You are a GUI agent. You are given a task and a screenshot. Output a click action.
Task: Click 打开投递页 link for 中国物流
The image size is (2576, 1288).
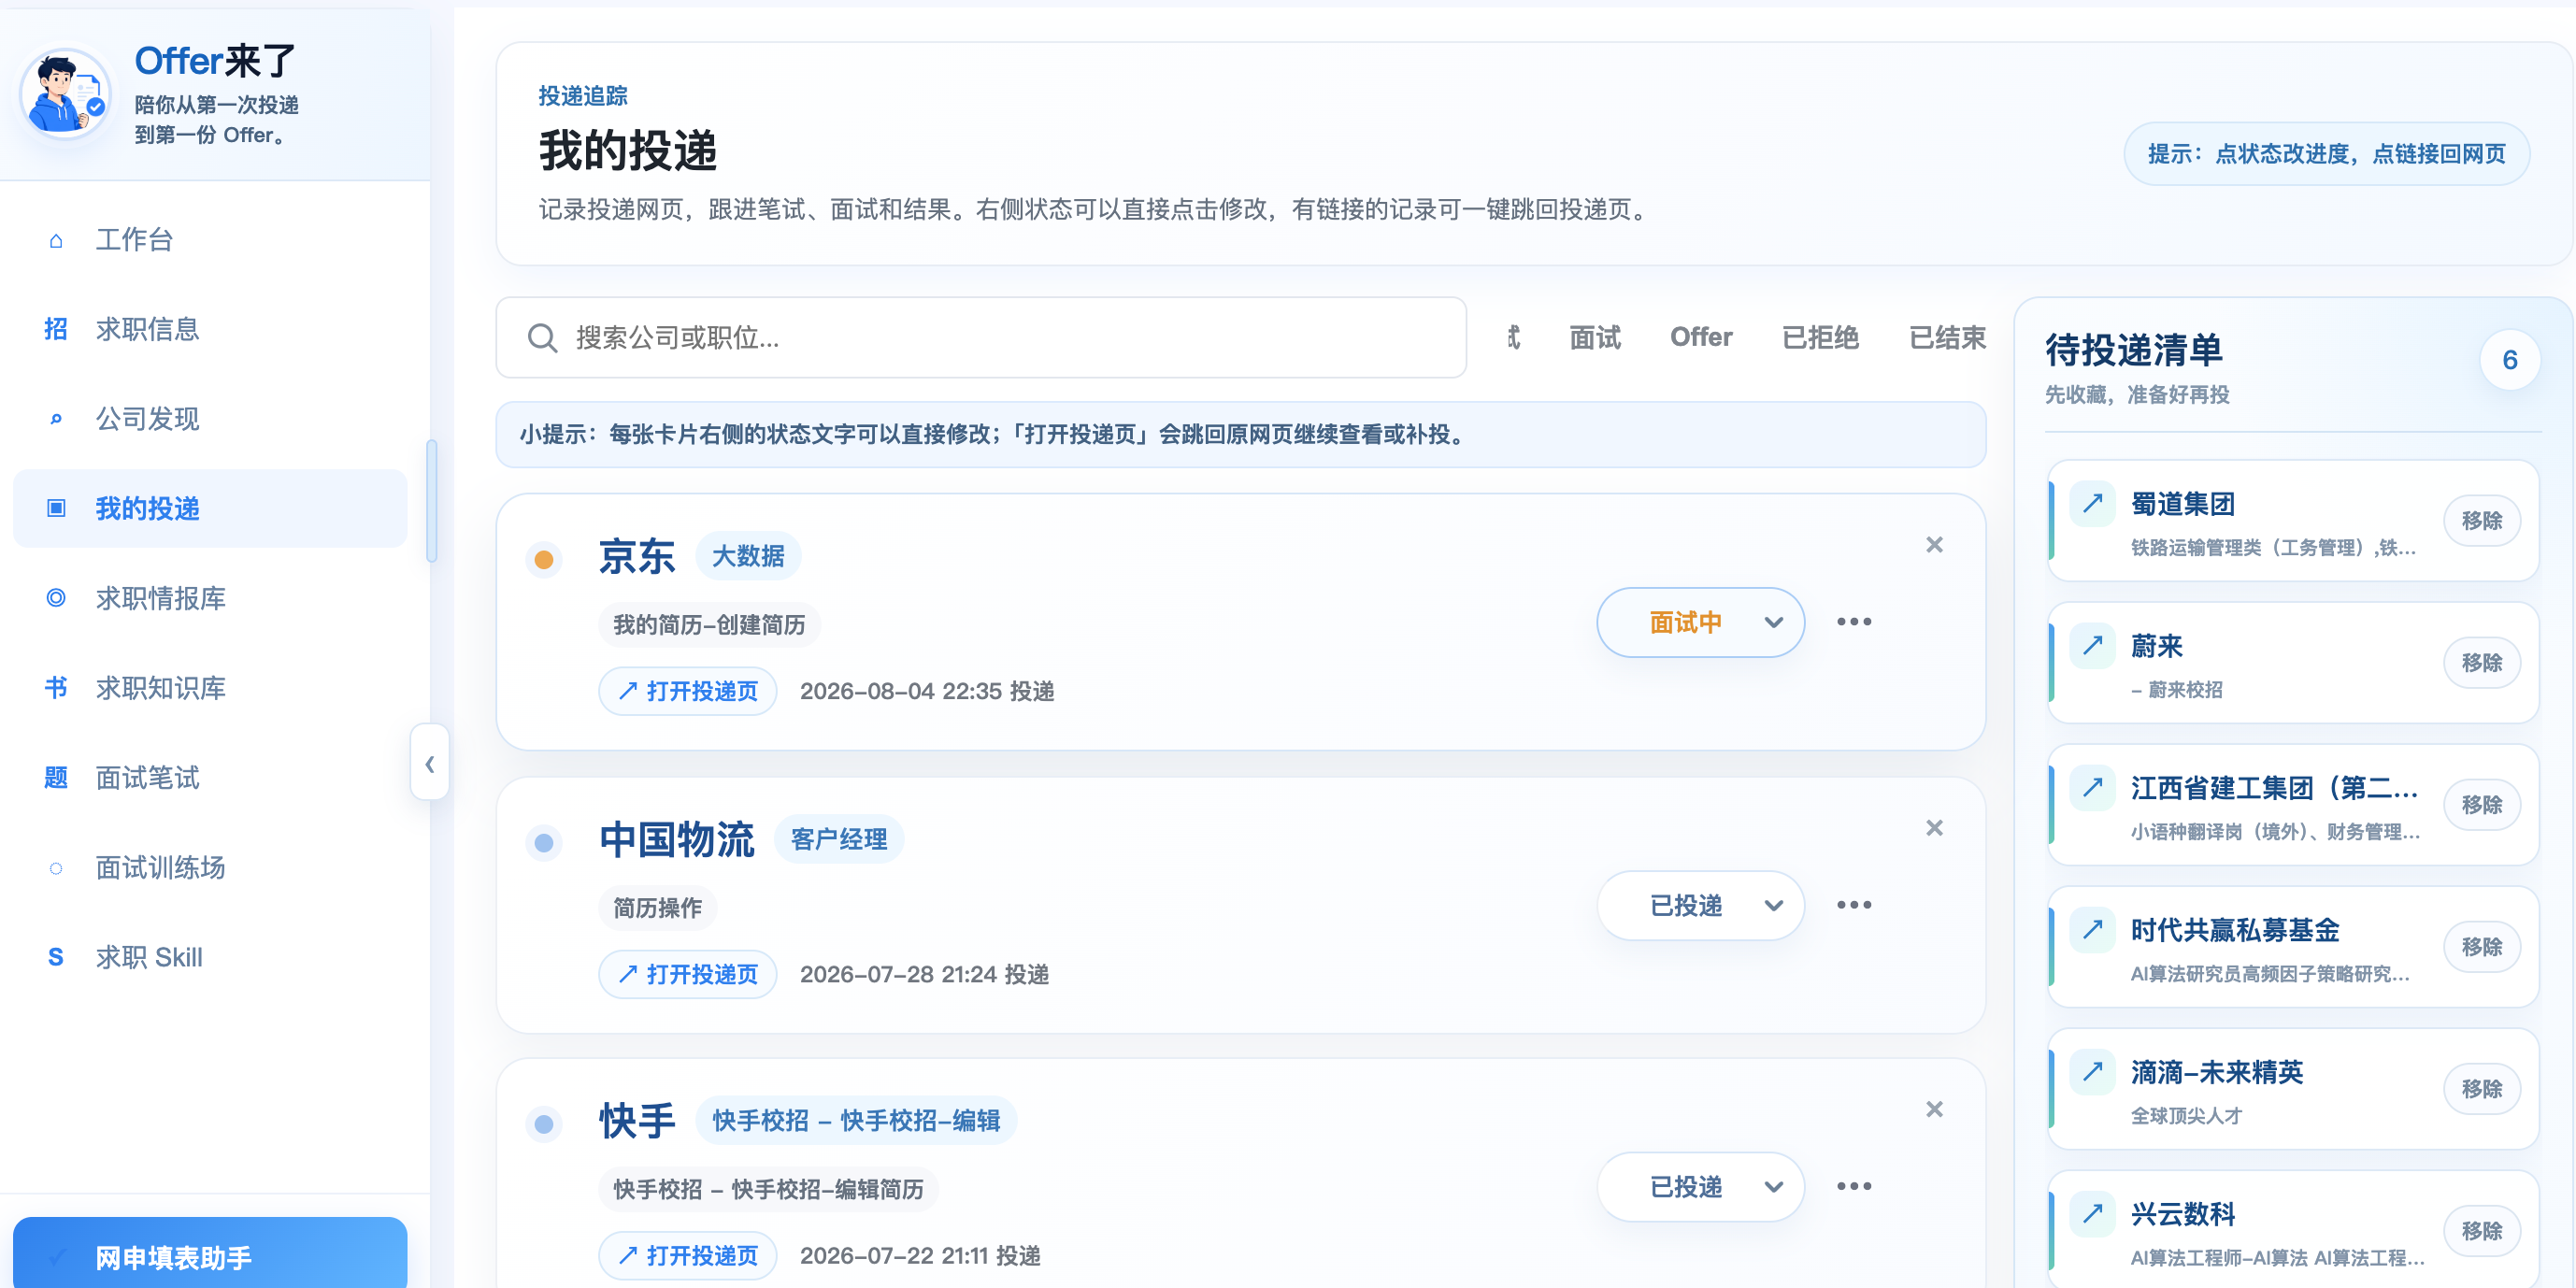pos(688,974)
